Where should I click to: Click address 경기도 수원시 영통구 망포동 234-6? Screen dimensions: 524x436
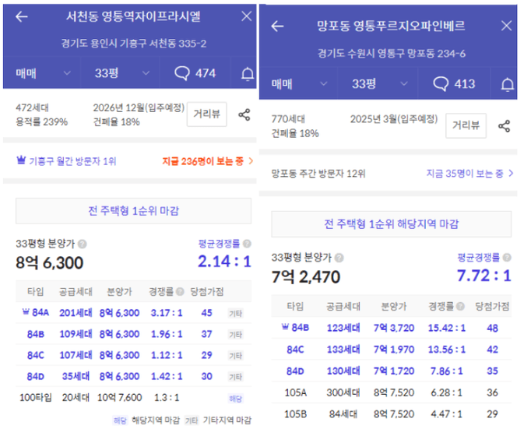(x=391, y=54)
